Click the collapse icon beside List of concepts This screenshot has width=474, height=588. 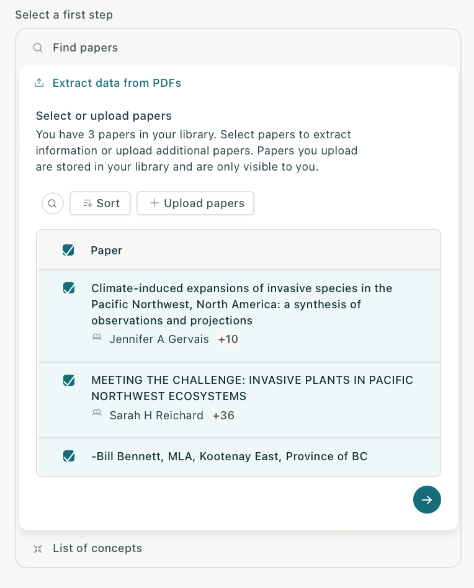38,548
